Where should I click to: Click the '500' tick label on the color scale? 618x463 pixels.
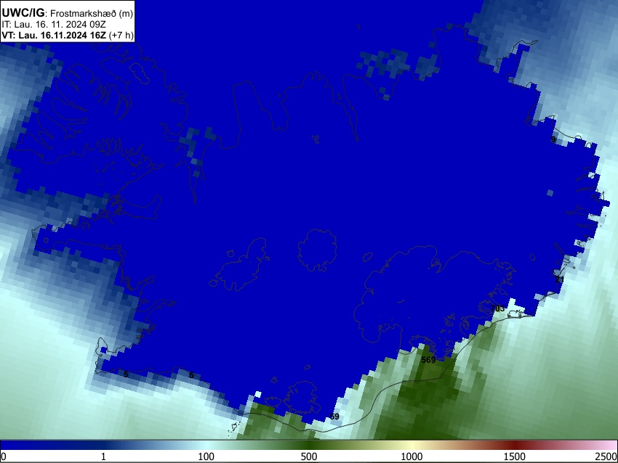coord(309,456)
